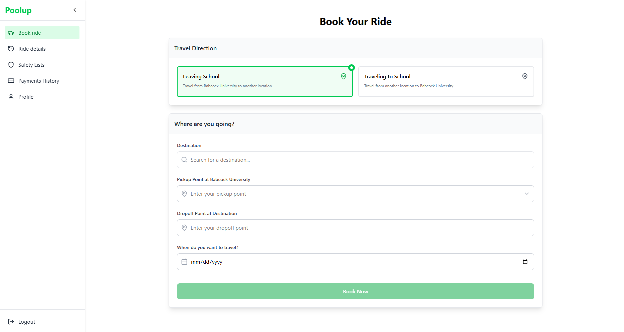
Task: Go to Payments History page
Action: (39, 81)
